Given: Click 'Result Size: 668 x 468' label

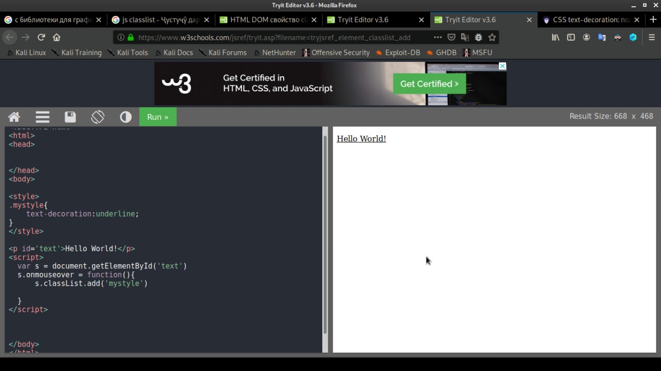Looking at the screenshot, I should coord(611,116).
